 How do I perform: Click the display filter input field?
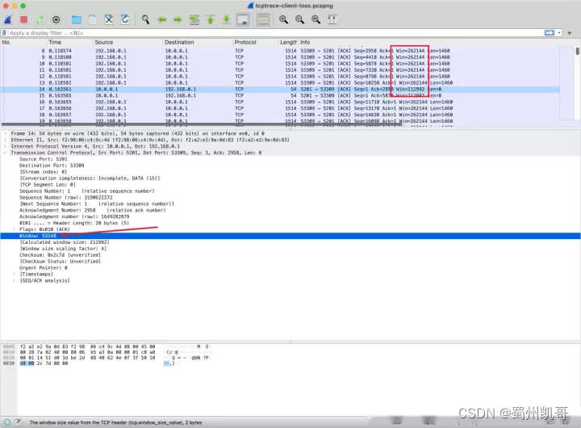point(274,33)
